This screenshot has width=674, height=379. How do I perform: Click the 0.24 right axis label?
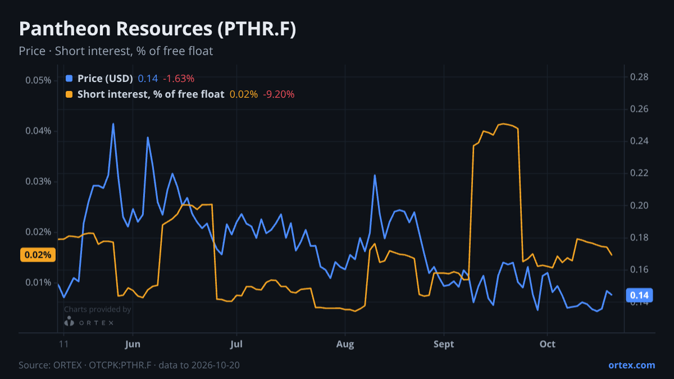tap(639, 141)
